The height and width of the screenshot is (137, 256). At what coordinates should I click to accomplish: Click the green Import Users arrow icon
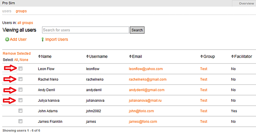coord(42,39)
